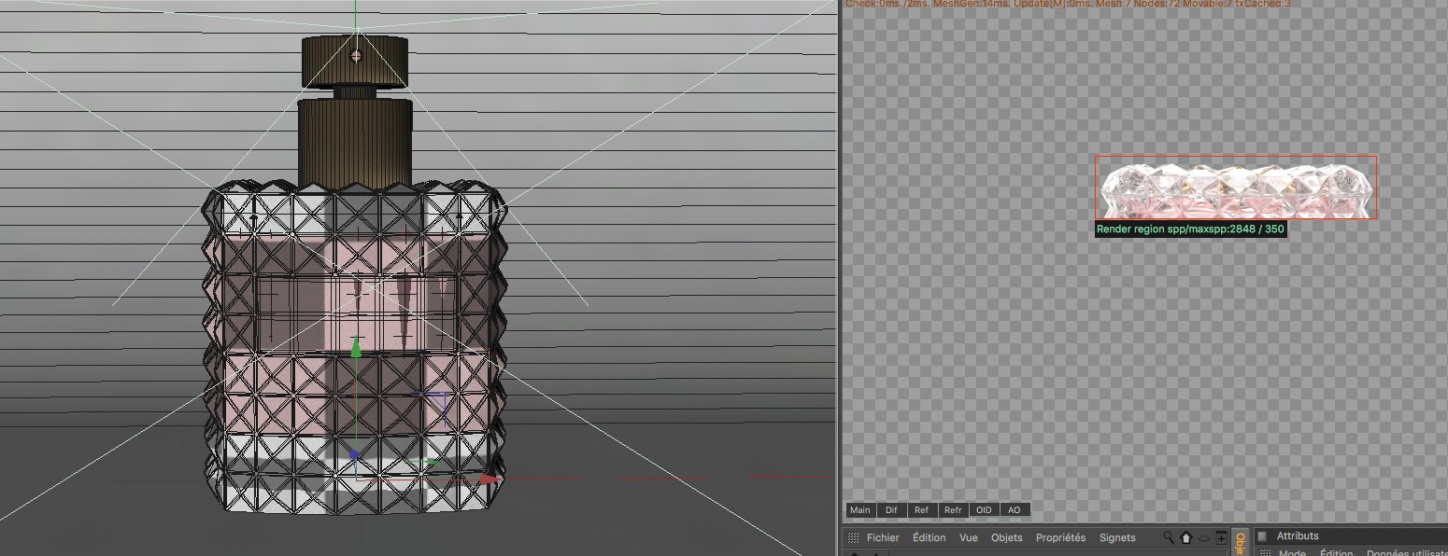Click the plus window icon in object manager
Image resolution: width=1448 pixels, height=556 pixels.
click(1221, 537)
